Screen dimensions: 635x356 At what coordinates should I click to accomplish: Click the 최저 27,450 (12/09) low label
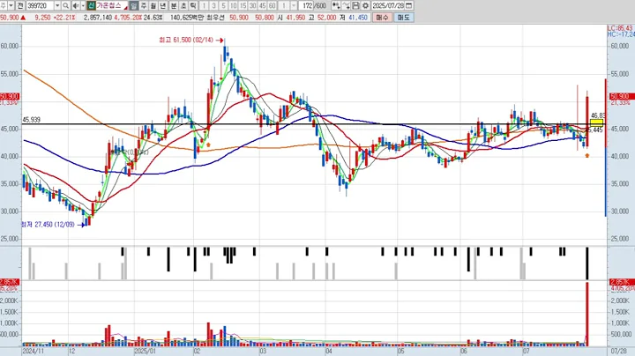(x=48, y=225)
